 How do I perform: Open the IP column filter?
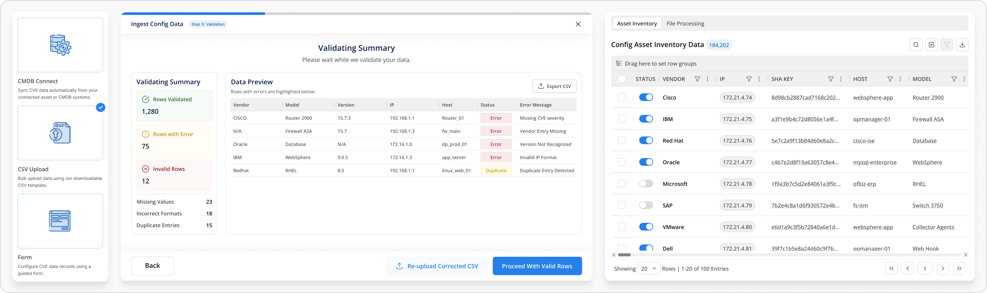coord(749,79)
